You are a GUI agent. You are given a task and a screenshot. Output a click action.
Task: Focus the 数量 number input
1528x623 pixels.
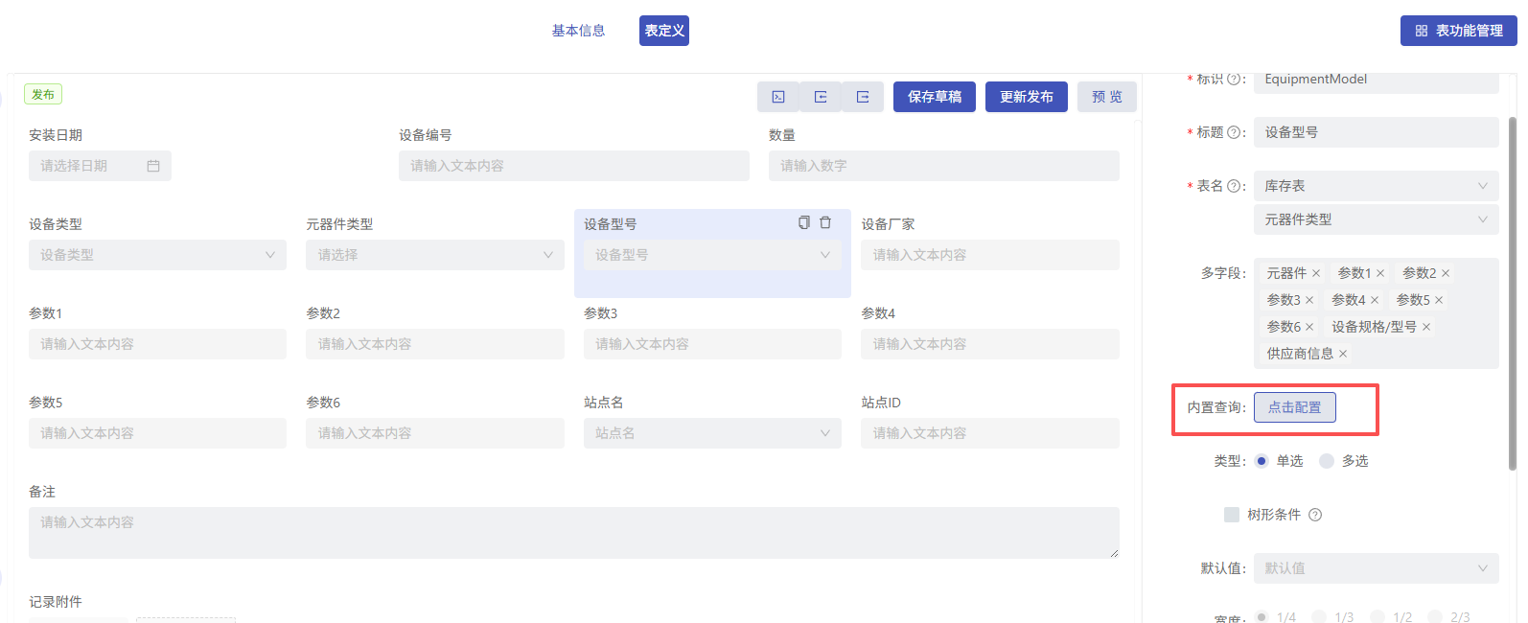click(944, 166)
